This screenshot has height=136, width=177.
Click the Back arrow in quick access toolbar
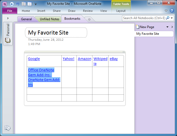coord(12,4)
